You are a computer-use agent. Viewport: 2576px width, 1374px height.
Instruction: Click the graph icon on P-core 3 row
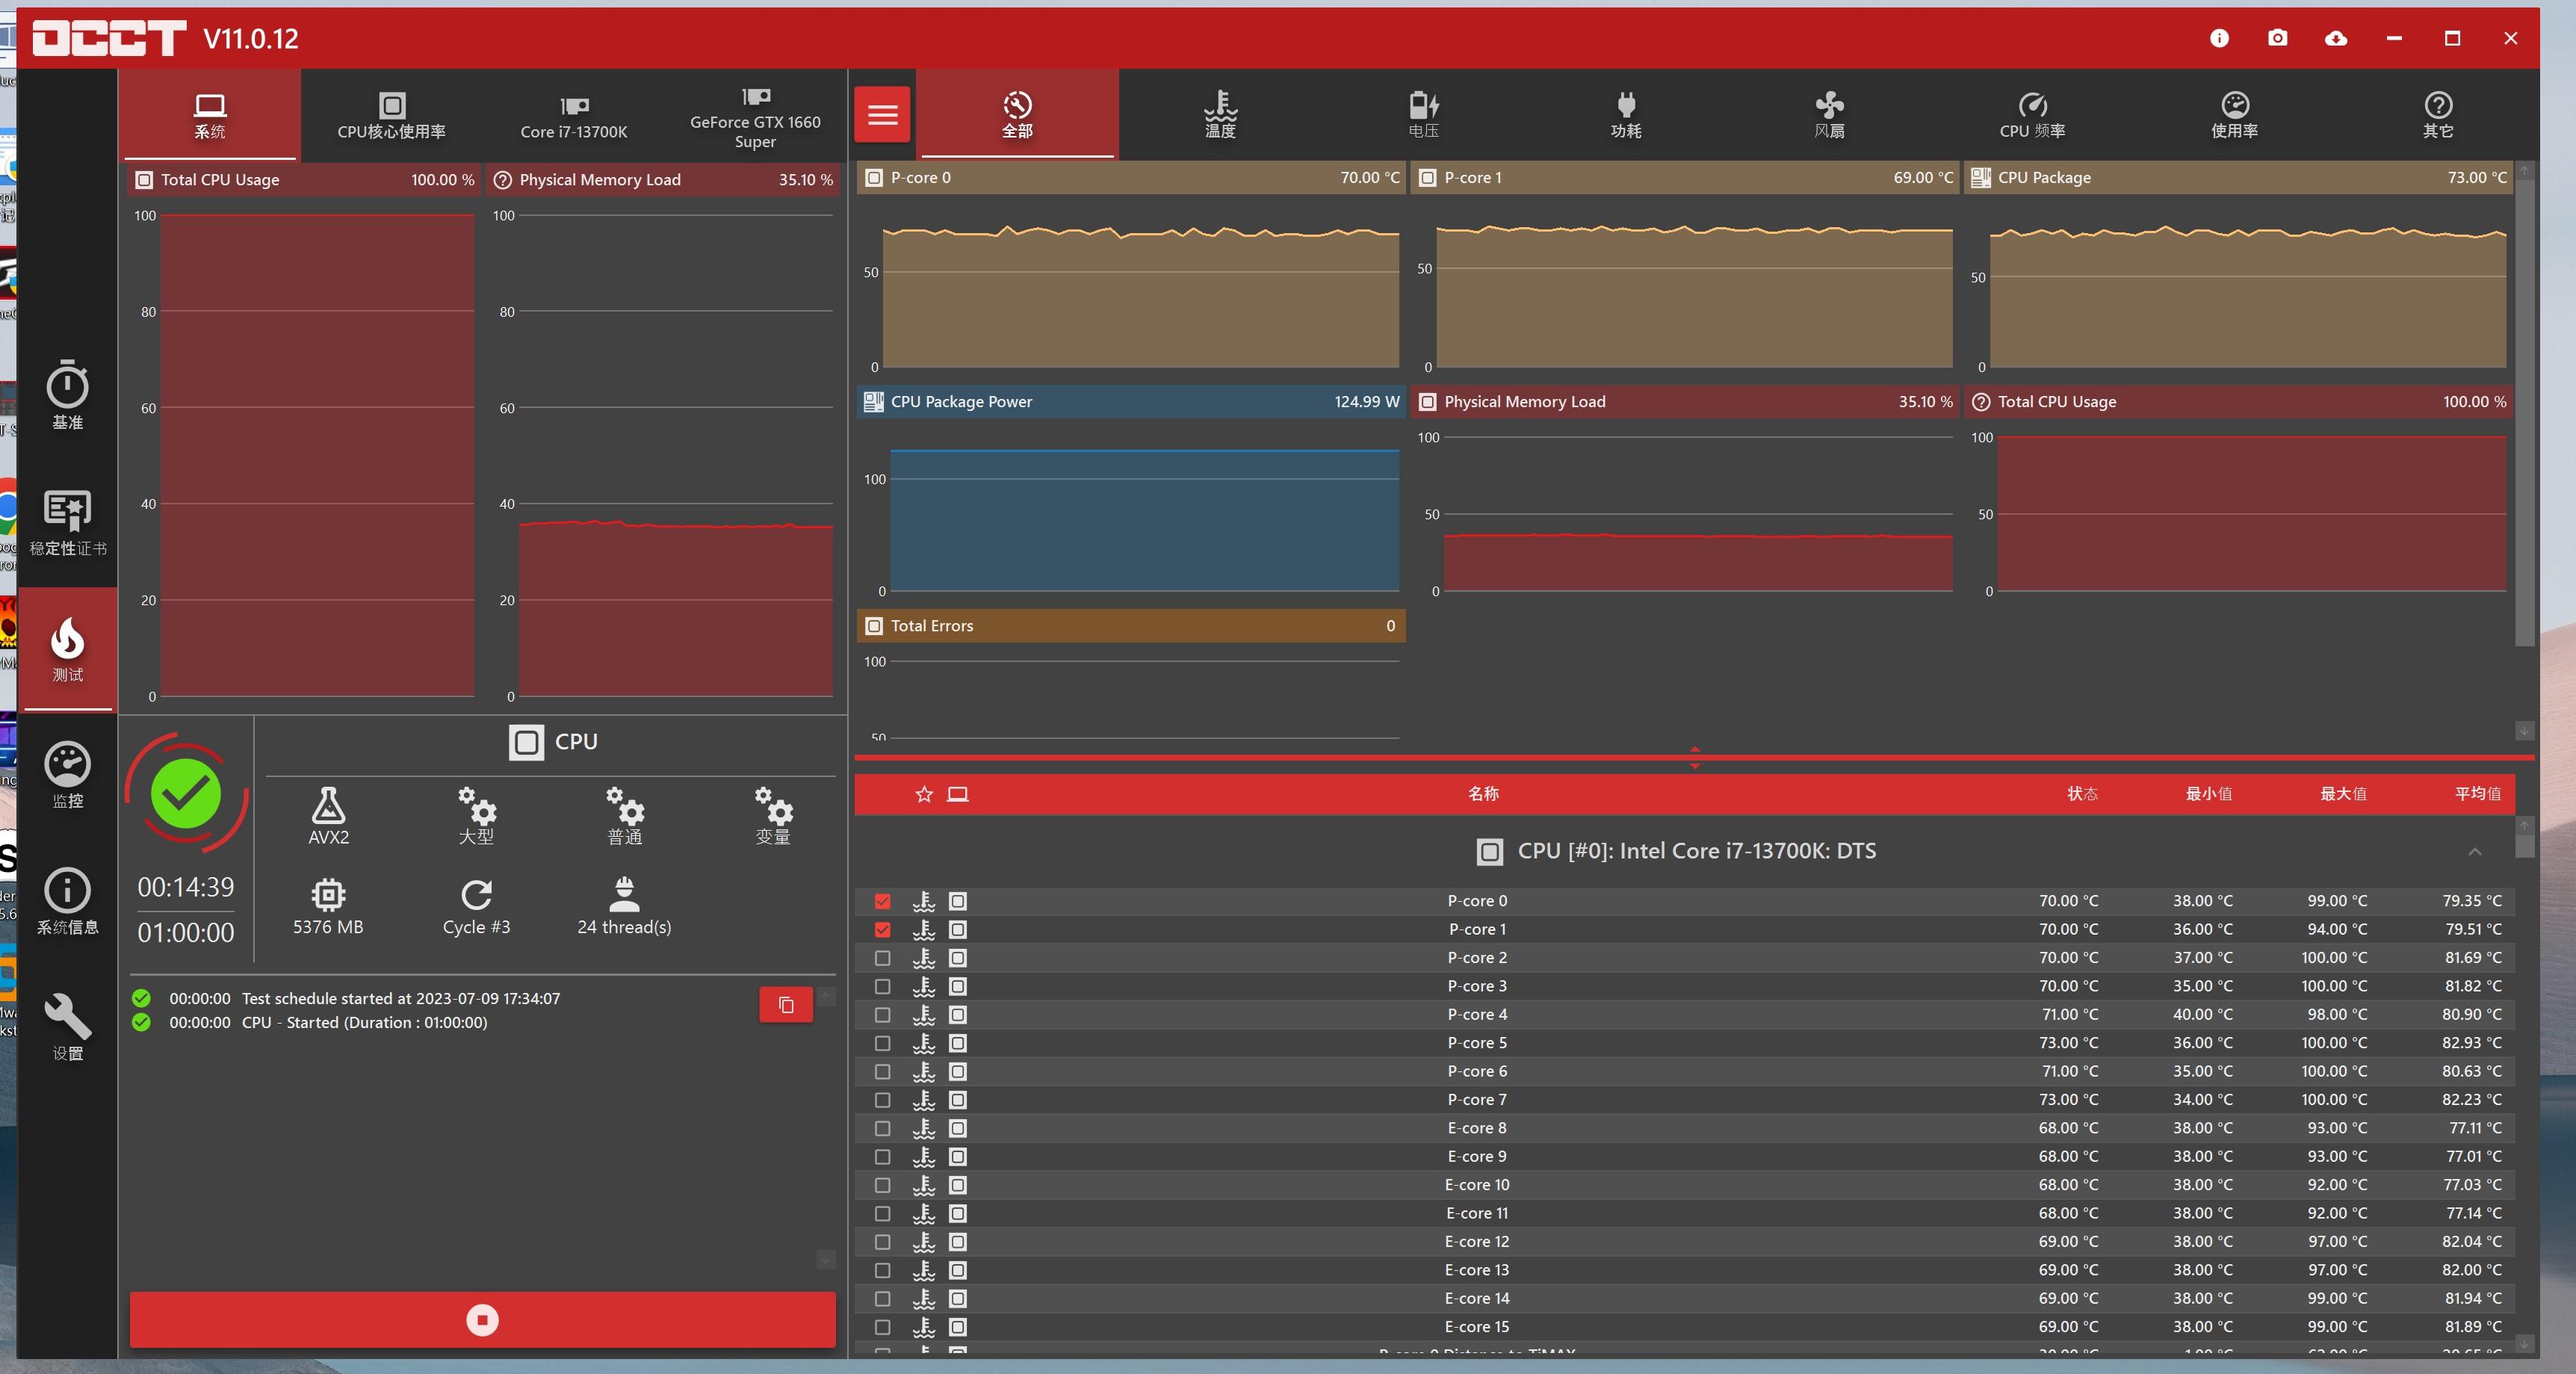958,986
